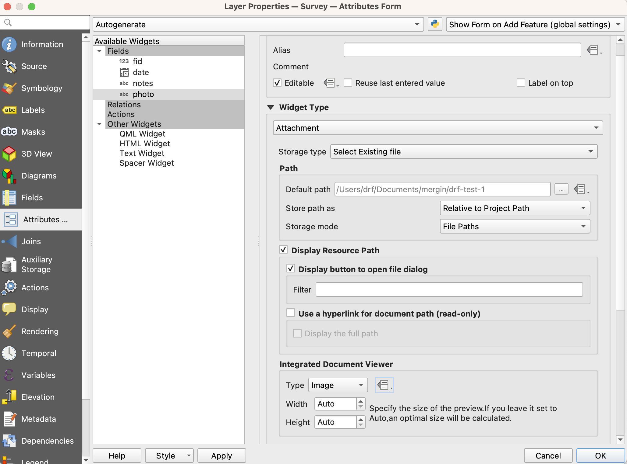Open the Source settings icon
Image resolution: width=627 pixels, height=464 pixels.
9,66
